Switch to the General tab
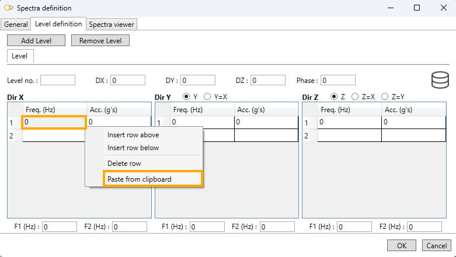The width and height of the screenshot is (456, 257). pos(16,24)
